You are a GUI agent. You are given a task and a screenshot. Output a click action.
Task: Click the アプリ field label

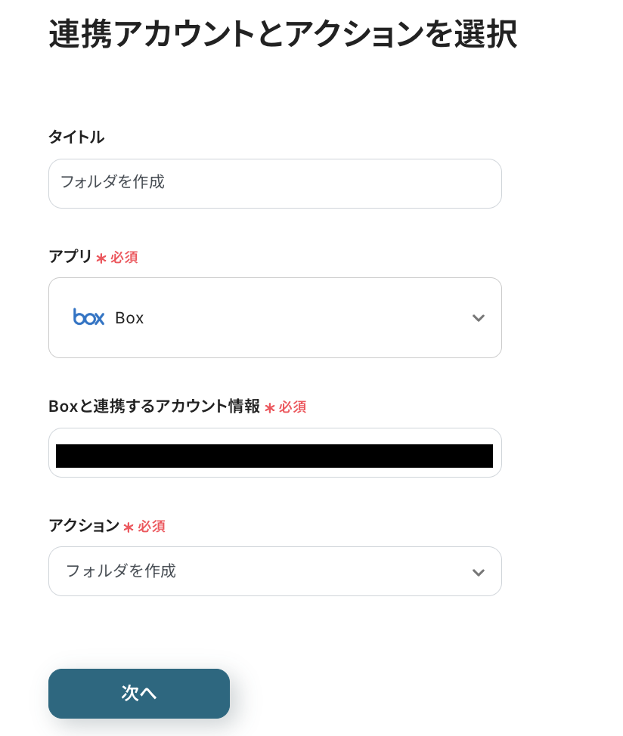click(x=70, y=257)
